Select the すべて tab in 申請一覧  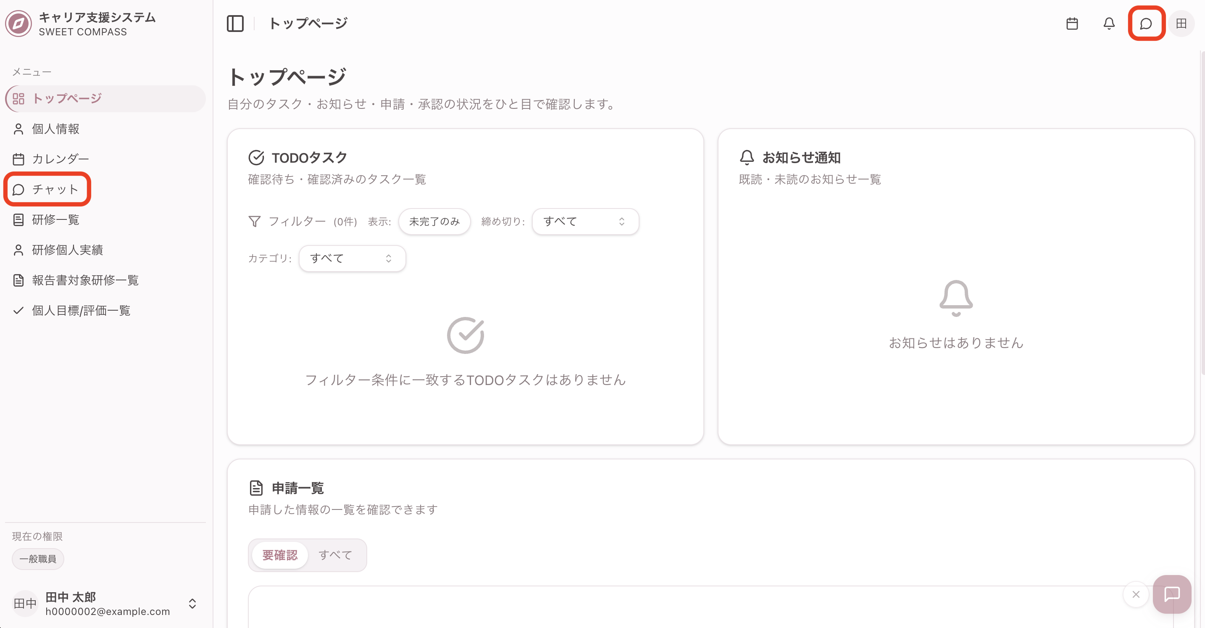click(x=335, y=555)
